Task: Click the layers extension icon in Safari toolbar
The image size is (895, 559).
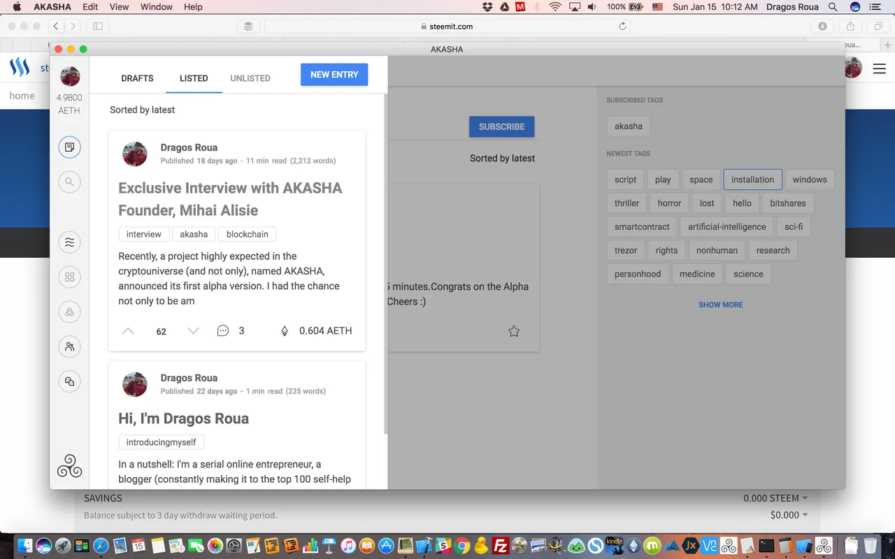Action: (x=248, y=26)
